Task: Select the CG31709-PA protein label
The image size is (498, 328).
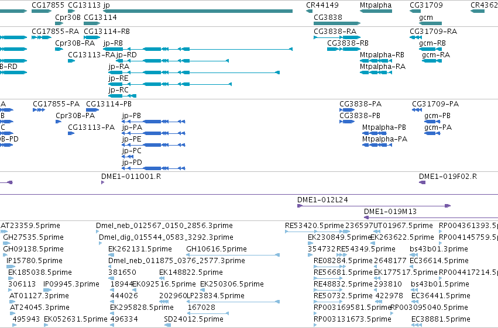Action: click(435, 104)
